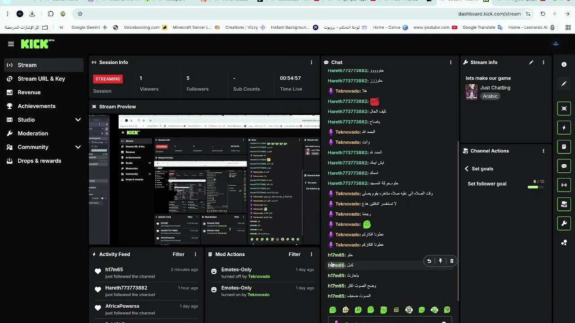The height and width of the screenshot is (323, 575).
Task: Click the three-dots cluster icon in right sidebar
Action: 564,243
